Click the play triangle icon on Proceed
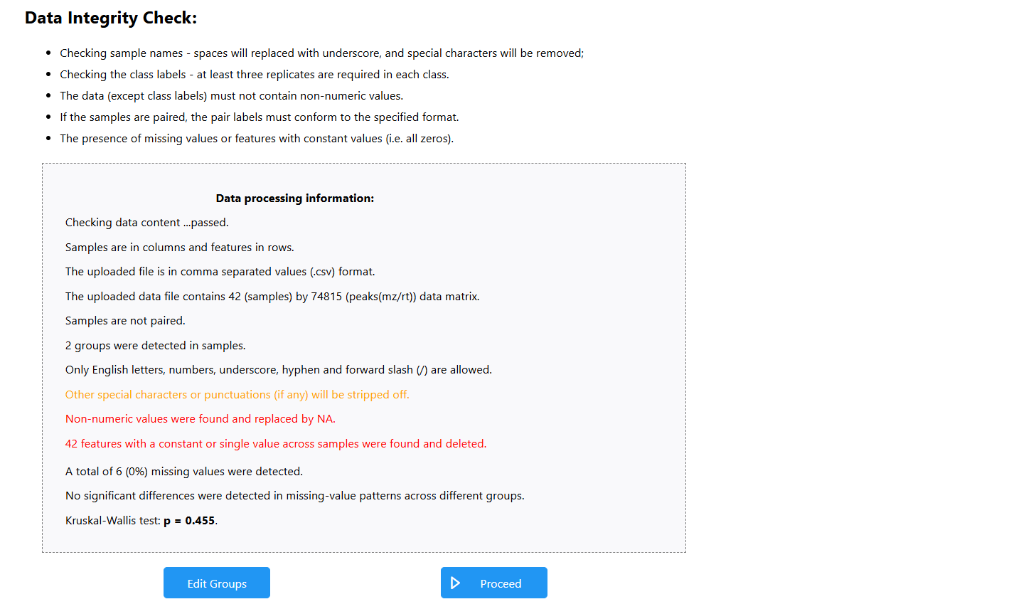The width and height of the screenshot is (1026, 609). point(456,583)
